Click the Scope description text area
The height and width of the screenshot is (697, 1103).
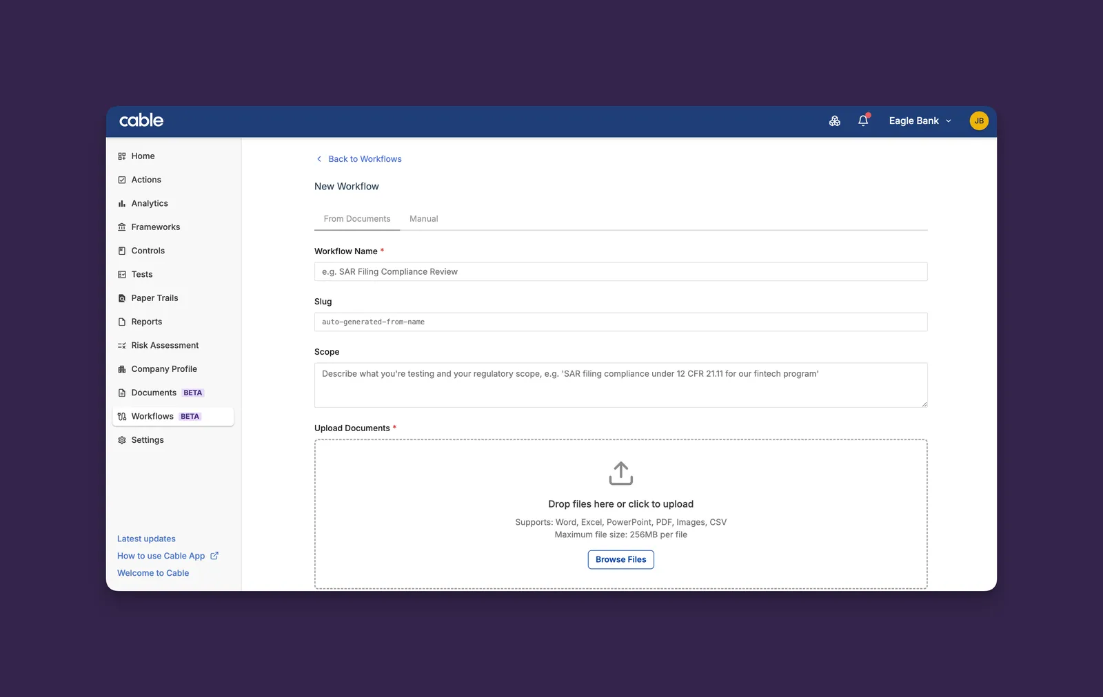pos(621,385)
